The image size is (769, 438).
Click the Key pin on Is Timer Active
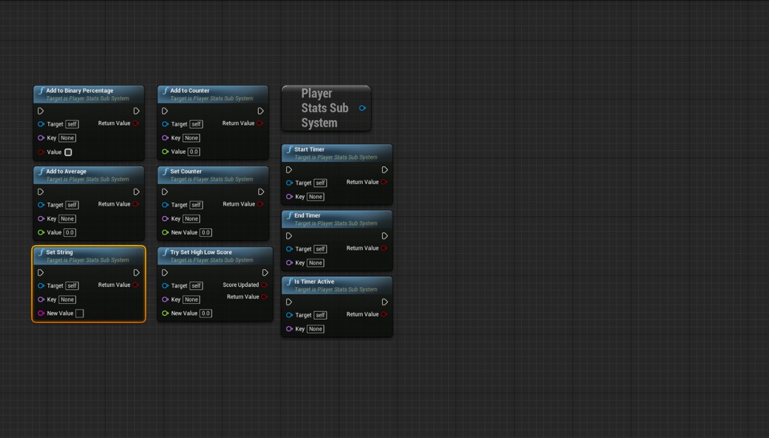pos(290,329)
